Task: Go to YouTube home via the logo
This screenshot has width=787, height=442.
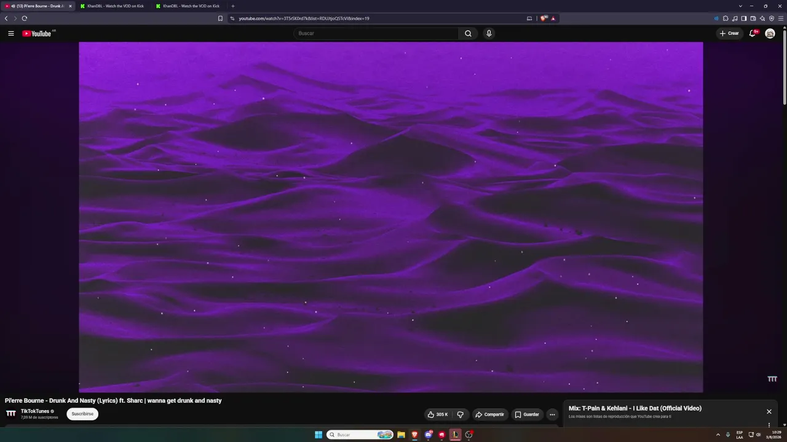Action: point(38,33)
